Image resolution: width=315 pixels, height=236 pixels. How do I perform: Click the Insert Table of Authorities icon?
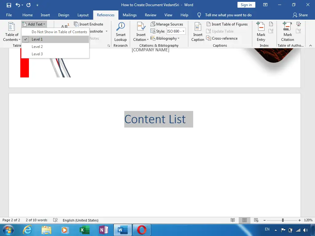pyautogui.click(x=298, y=24)
